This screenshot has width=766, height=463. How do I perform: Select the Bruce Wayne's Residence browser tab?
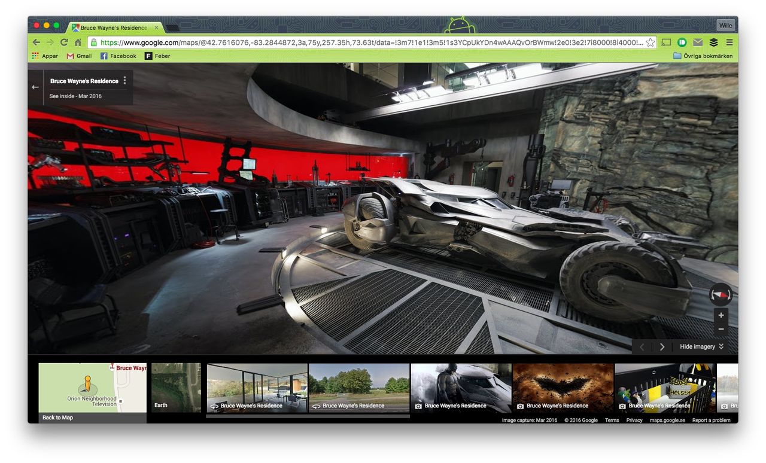coord(114,28)
